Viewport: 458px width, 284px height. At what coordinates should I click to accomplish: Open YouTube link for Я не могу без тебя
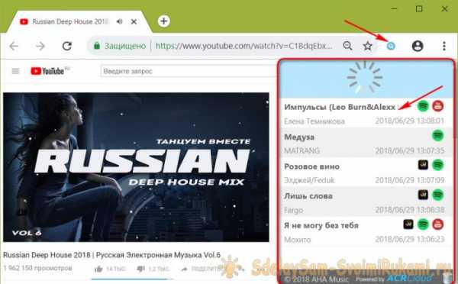click(437, 224)
